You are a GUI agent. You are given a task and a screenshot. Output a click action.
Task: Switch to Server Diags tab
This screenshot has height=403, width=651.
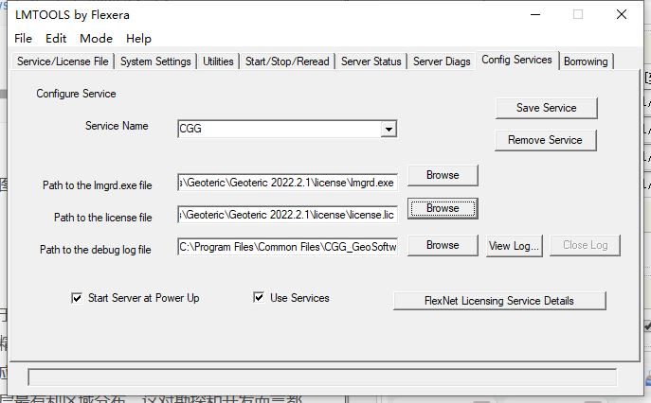pos(442,61)
